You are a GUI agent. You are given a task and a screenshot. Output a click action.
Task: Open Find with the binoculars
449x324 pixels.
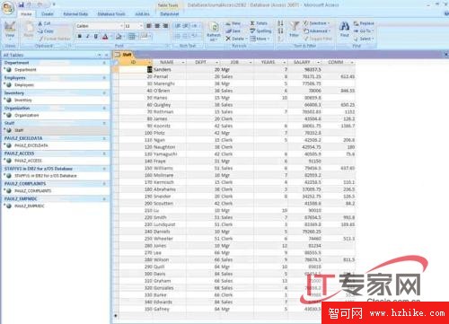point(345,30)
